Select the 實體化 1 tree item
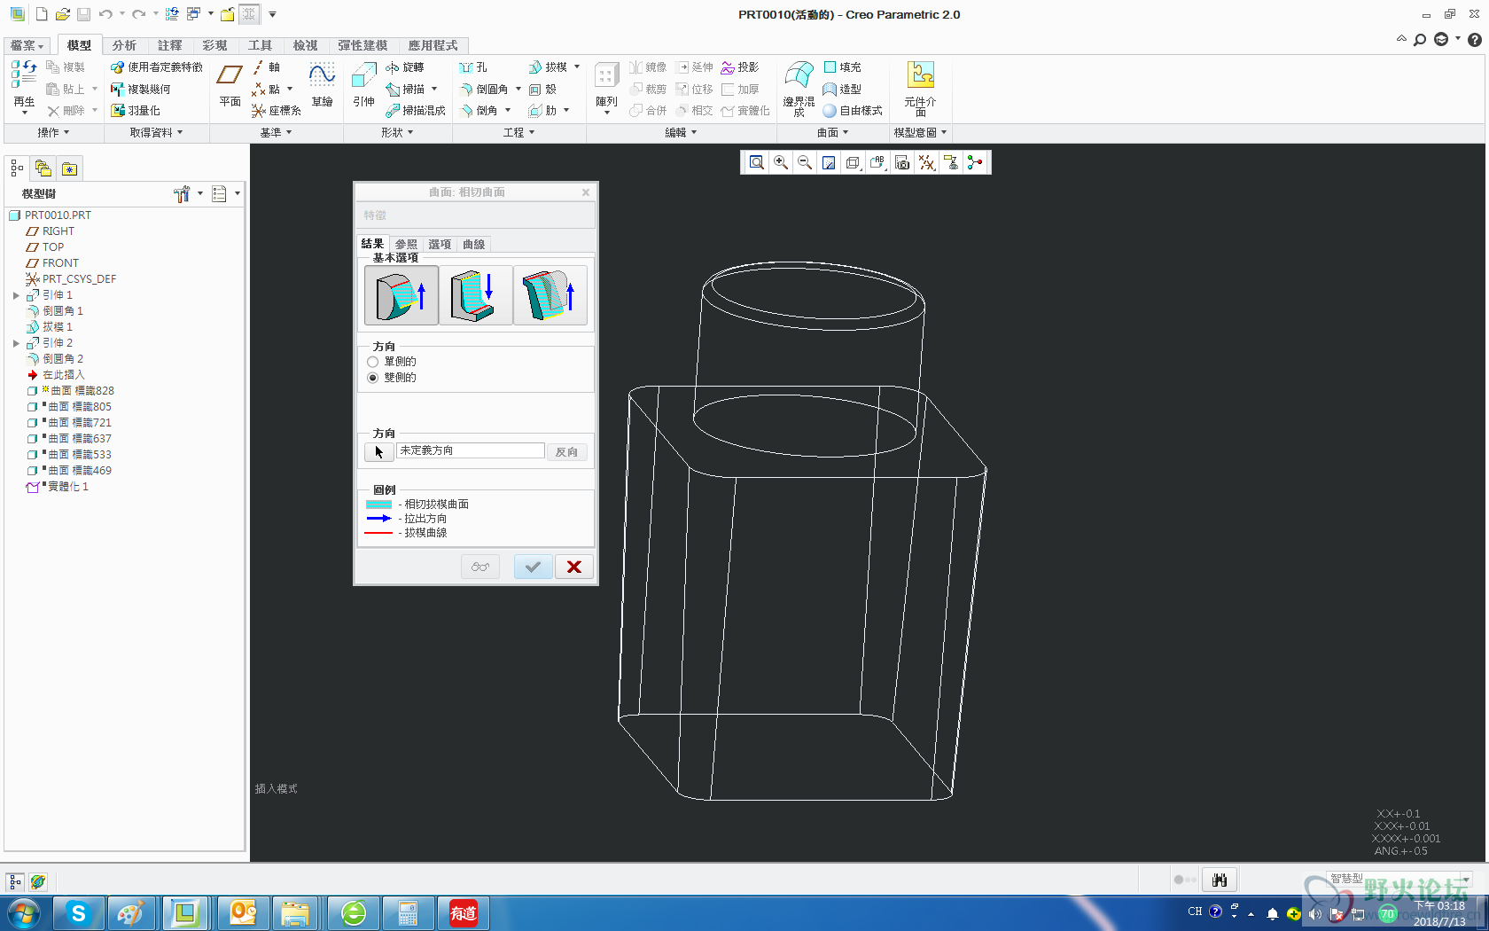The height and width of the screenshot is (931, 1489). click(x=58, y=487)
